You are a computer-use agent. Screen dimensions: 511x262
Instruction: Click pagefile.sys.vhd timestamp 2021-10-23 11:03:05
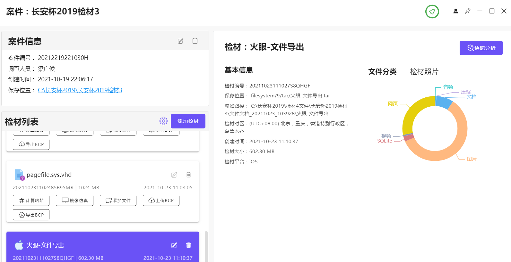168,188
